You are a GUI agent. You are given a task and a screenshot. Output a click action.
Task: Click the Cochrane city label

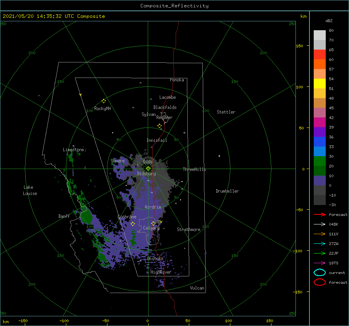(127, 217)
